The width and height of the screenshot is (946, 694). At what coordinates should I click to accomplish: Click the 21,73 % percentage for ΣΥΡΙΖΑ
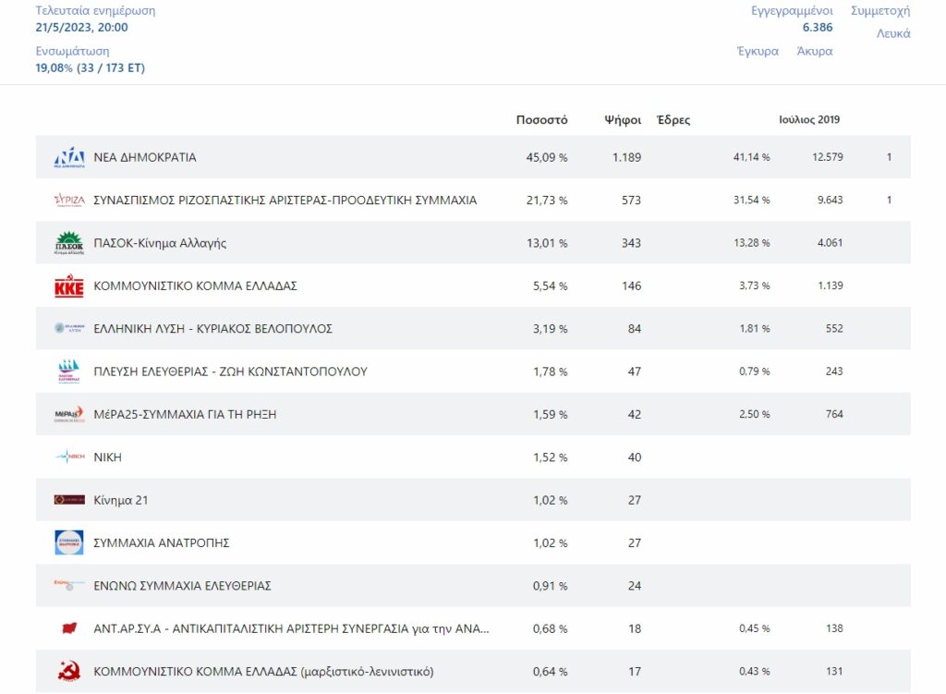point(547,201)
